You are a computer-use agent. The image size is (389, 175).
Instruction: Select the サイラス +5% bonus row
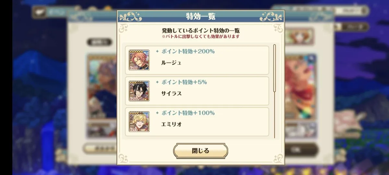point(197,91)
